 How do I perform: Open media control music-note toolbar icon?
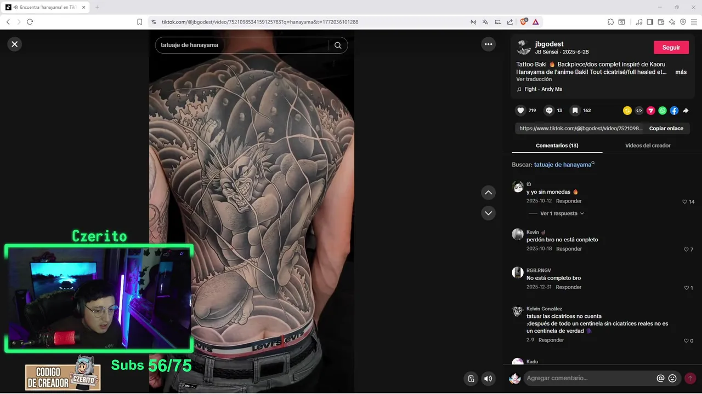pos(639,22)
